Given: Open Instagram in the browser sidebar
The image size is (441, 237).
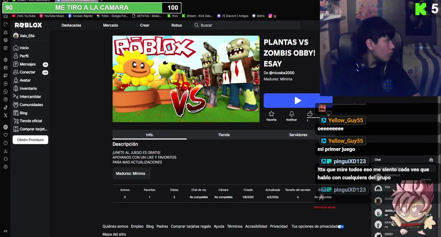Looking at the screenshot, I should click(x=6, y=99).
